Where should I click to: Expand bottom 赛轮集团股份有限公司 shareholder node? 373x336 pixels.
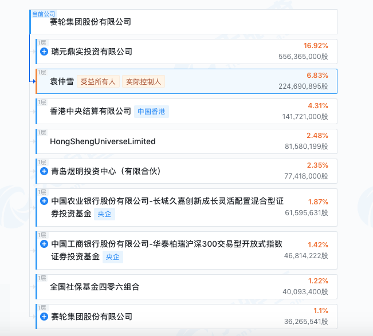point(44,317)
